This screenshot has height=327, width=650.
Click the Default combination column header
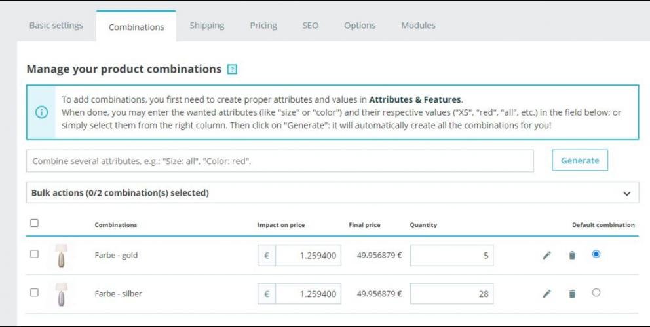tap(603, 225)
